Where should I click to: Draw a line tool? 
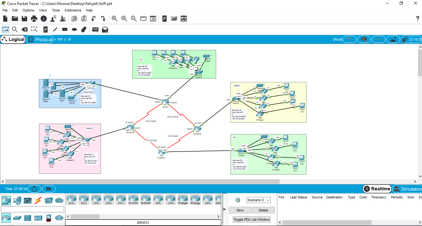55,29
